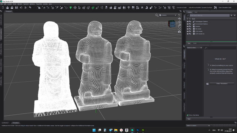Click Clear Simulation Data
The image size is (237, 133).
pos(225,7)
